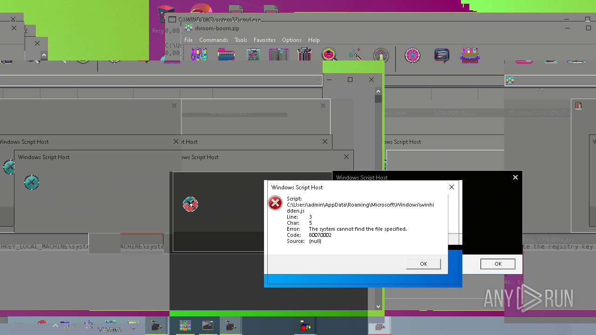Viewport: 596px width, 335px height.
Task: Click the Add toolbar icon in WinRAR
Action: click(x=199, y=55)
